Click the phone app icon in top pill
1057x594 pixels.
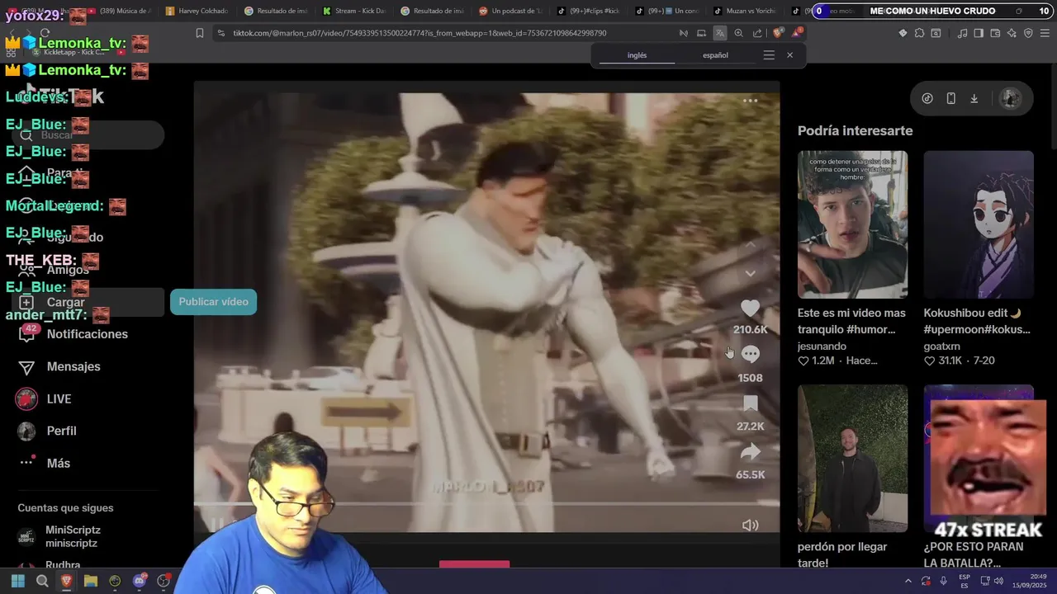950,98
